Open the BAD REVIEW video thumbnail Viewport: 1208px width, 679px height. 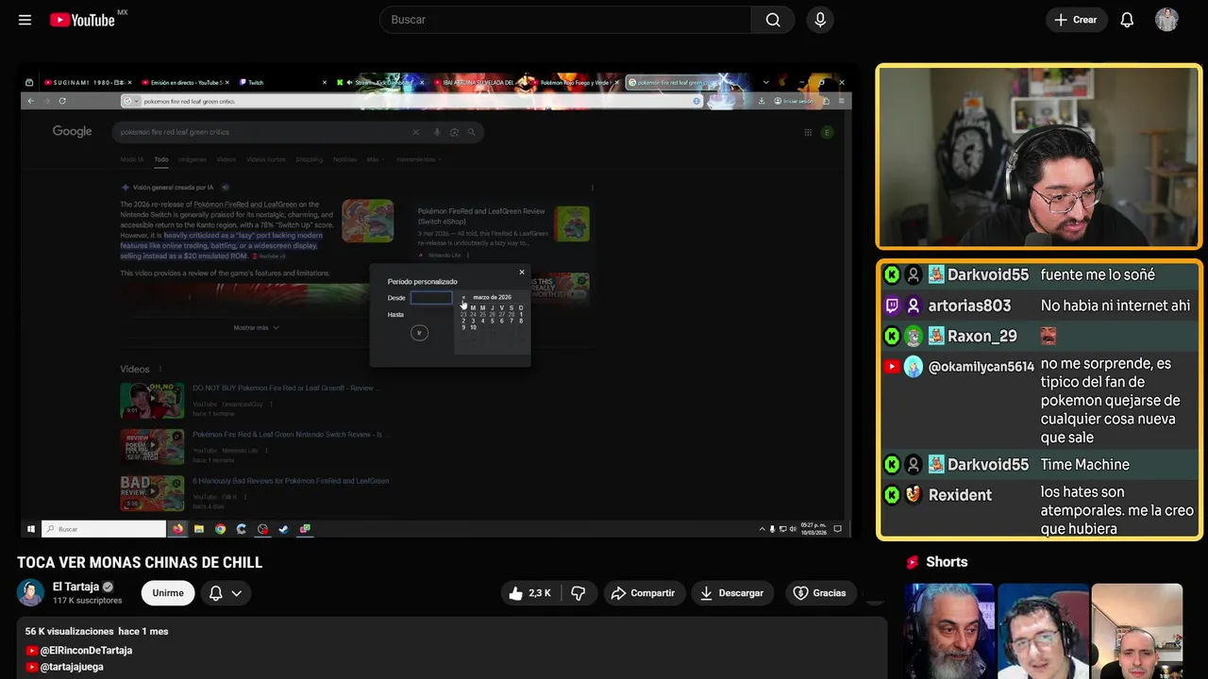[152, 493]
